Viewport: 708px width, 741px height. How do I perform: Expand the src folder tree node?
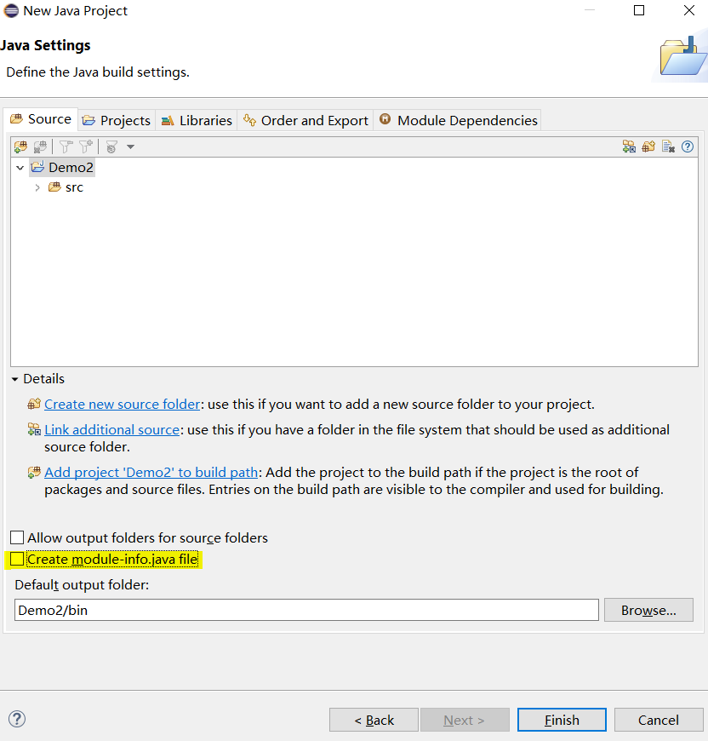[37, 187]
